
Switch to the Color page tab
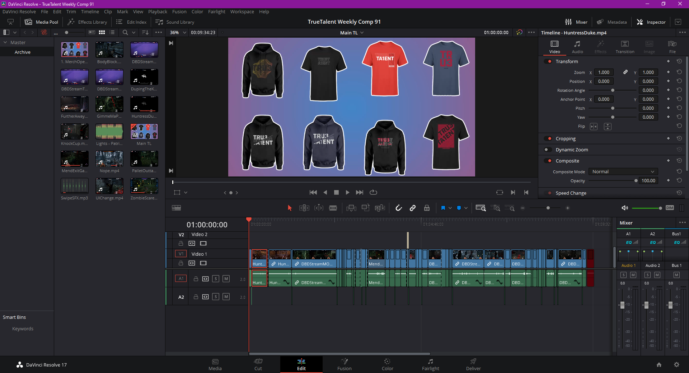tap(387, 364)
